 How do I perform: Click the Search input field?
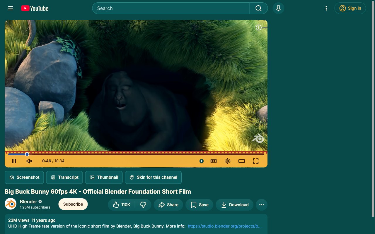point(171,8)
